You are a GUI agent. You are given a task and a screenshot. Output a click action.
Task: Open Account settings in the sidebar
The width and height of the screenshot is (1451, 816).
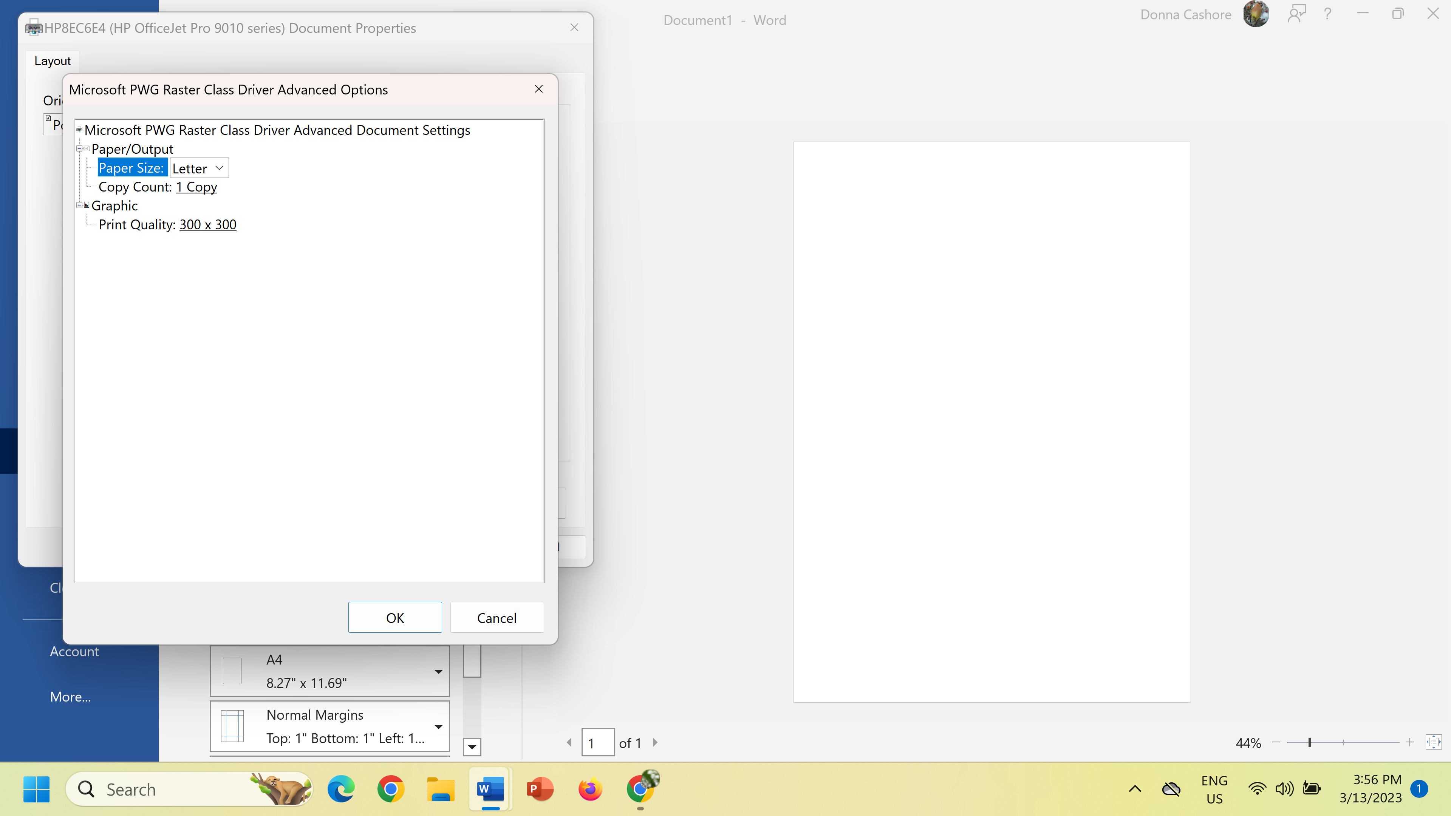tap(74, 651)
